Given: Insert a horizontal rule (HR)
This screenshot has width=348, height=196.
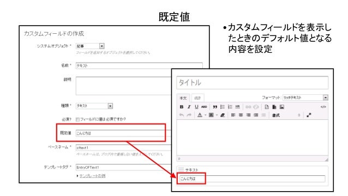Looking at the screenshot, I should coord(237,107).
